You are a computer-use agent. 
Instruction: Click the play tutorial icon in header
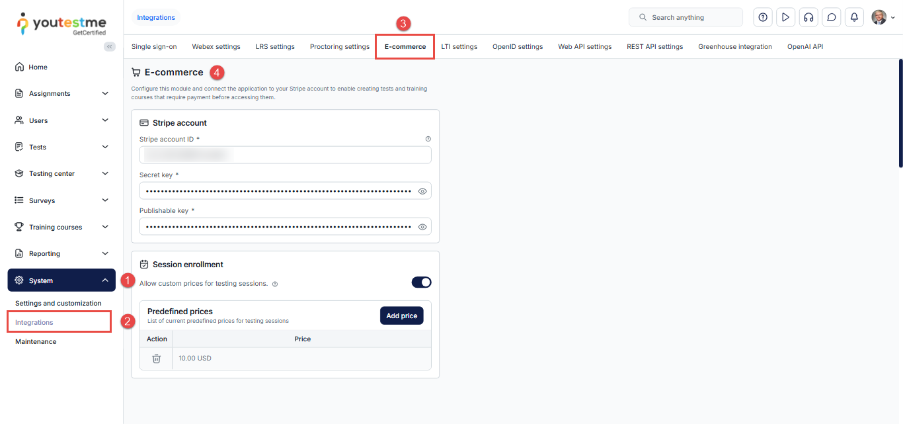coord(785,17)
